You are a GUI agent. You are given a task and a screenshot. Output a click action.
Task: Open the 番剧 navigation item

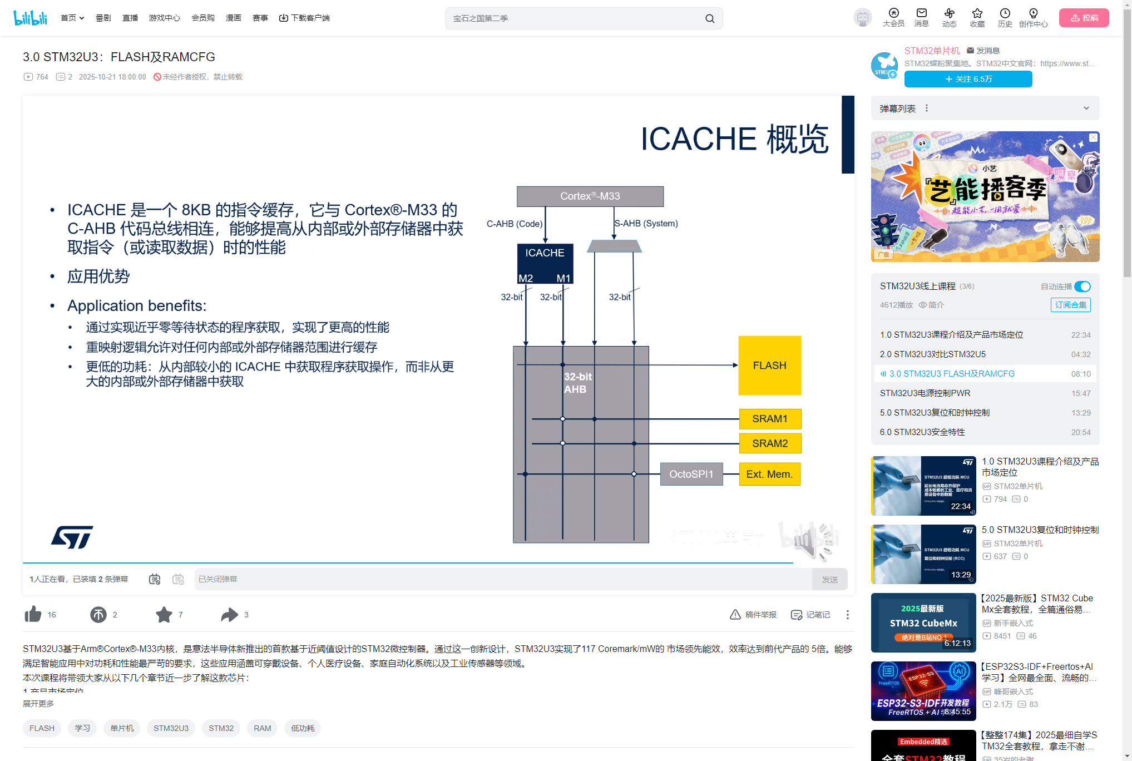coord(103,18)
